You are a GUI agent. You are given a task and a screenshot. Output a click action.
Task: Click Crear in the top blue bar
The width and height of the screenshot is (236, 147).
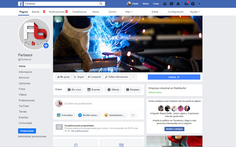tap(156, 4)
